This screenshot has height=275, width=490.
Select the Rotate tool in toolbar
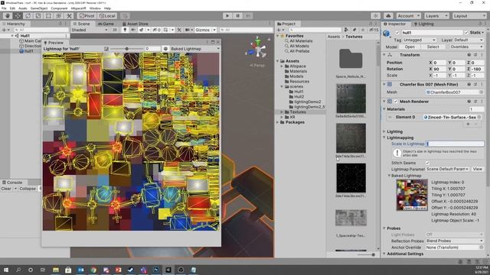pyautogui.click(x=28, y=15)
